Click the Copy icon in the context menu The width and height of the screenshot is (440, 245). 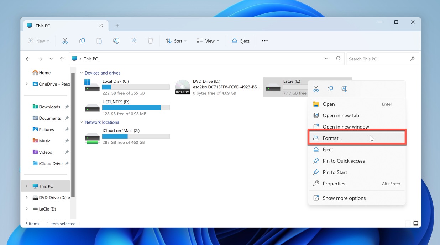(330, 89)
